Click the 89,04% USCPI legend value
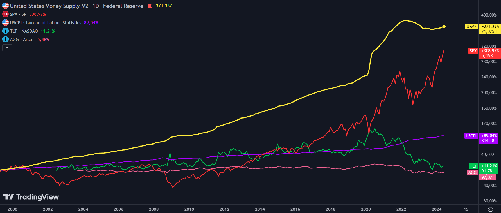The height and width of the screenshot is (213, 501). (x=91, y=22)
